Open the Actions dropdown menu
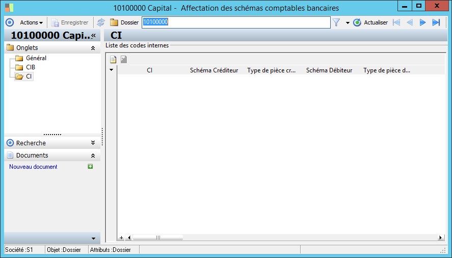452x258 pixels. [31, 22]
